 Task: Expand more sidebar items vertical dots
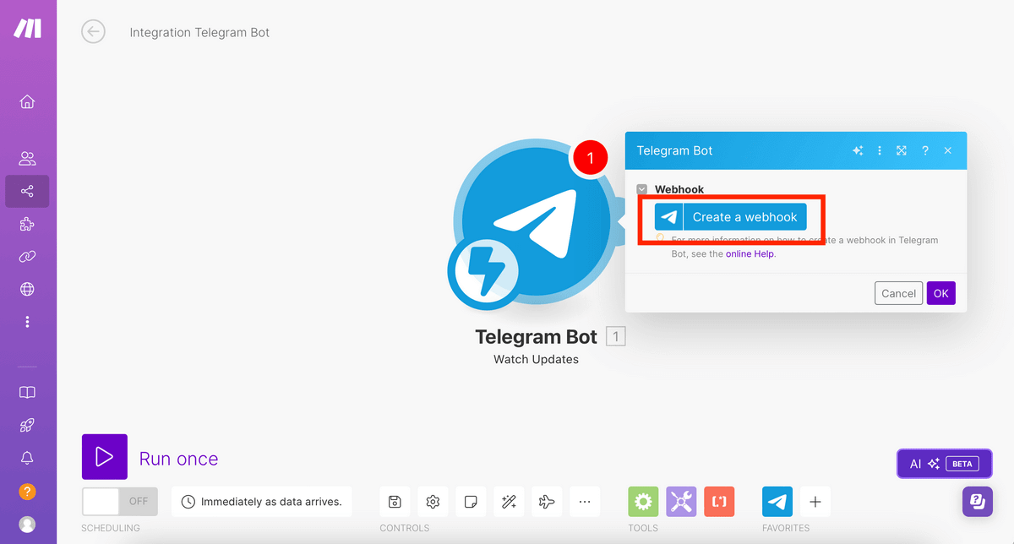click(27, 322)
